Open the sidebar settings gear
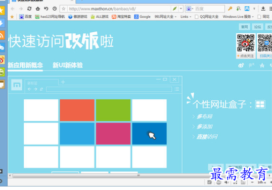Screen dimensions: 272x190 1,181
